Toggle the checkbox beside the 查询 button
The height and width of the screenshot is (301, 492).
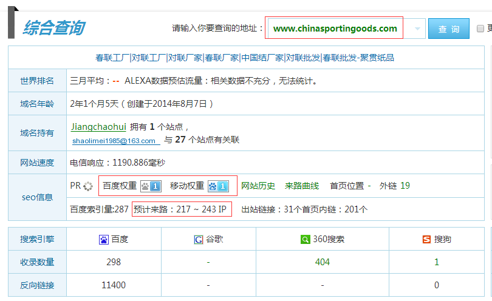click(x=480, y=29)
